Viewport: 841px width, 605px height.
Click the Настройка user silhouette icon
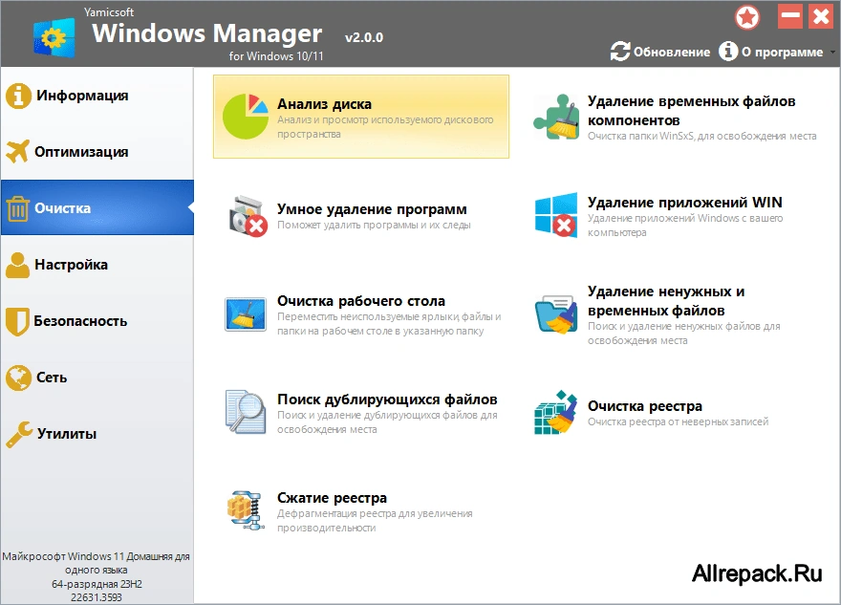[18, 265]
